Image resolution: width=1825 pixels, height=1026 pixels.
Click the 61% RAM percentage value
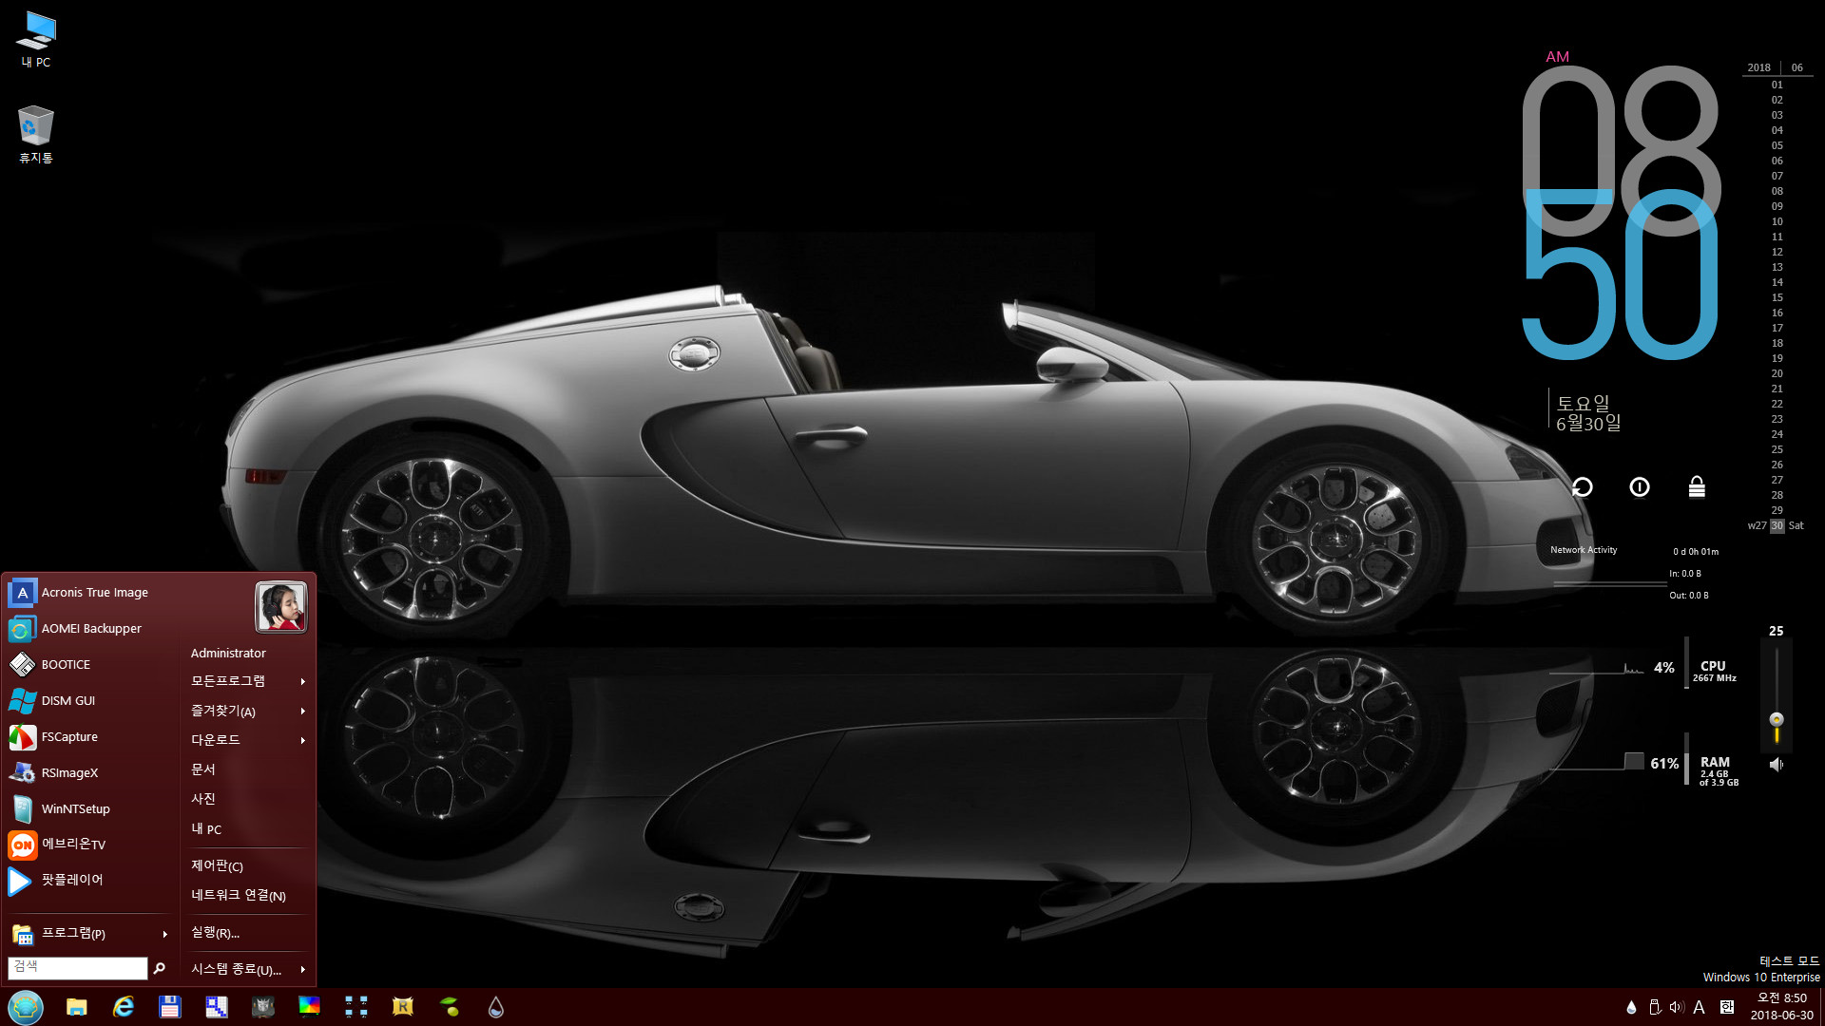1664,764
